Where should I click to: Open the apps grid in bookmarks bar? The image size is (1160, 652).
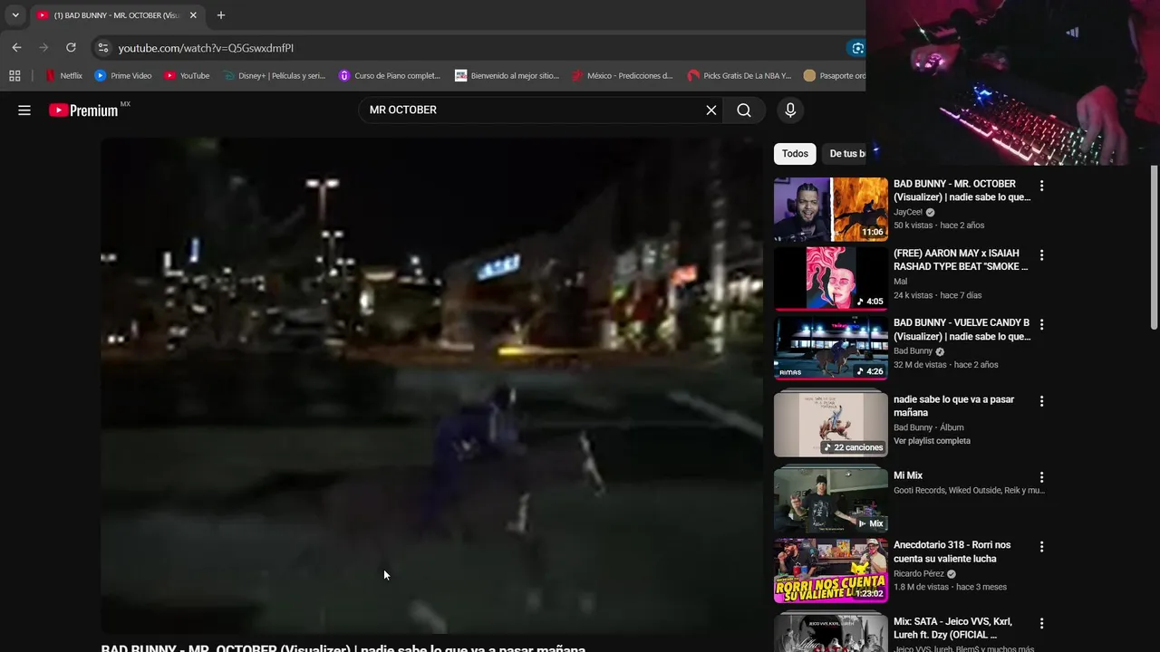tap(14, 76)
